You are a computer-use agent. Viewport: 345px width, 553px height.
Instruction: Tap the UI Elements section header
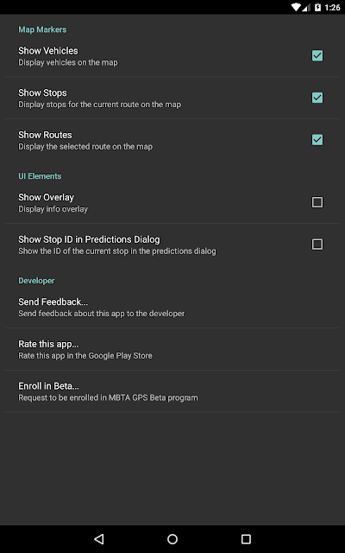click(x=40, y=176)
